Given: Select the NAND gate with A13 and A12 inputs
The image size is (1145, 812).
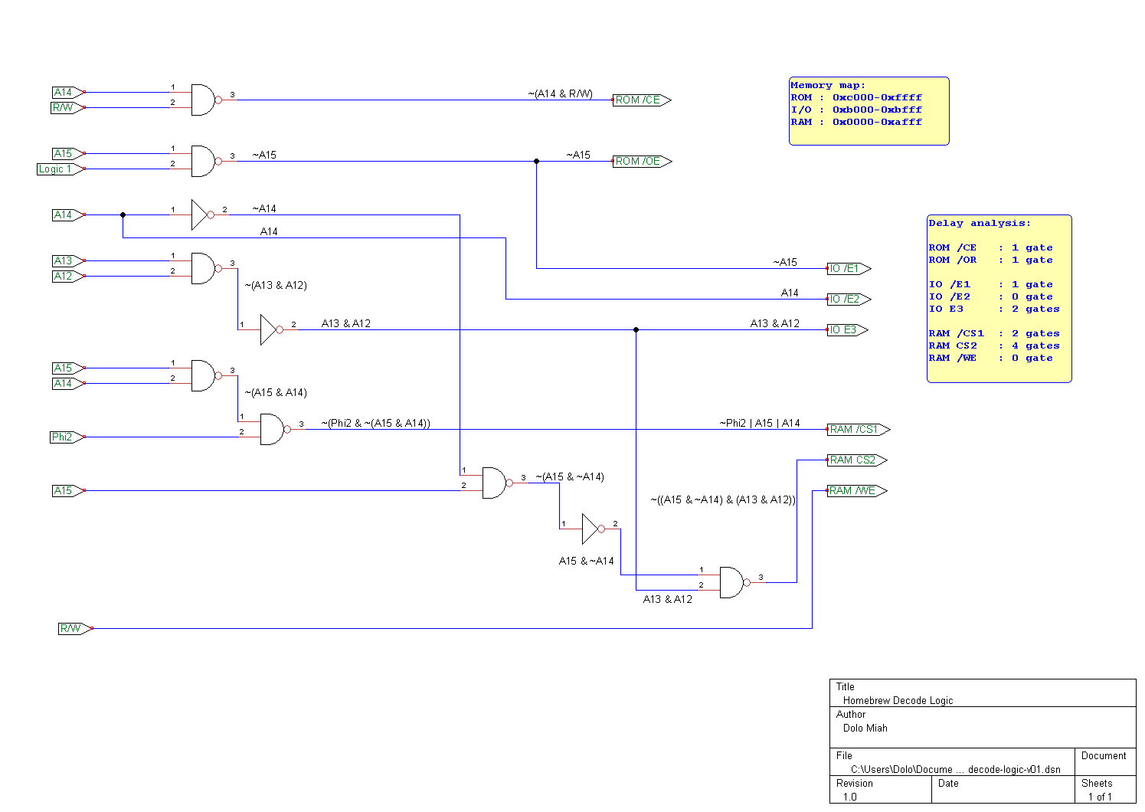Looking at the screenshot, I should coord(204,268).
